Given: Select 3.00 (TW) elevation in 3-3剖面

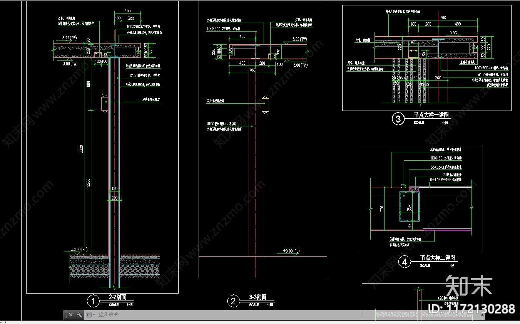Looking at the screenshot, I should 300,65.
